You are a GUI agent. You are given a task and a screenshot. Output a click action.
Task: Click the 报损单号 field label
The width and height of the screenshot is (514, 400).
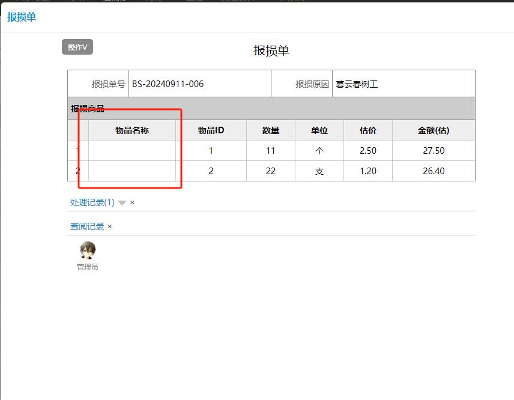tap(108, 84)
